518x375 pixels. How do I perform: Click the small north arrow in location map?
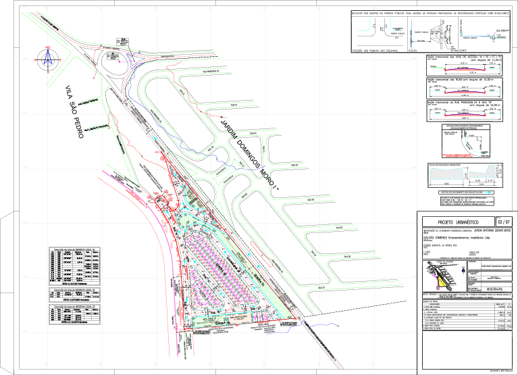coord(463,270)
